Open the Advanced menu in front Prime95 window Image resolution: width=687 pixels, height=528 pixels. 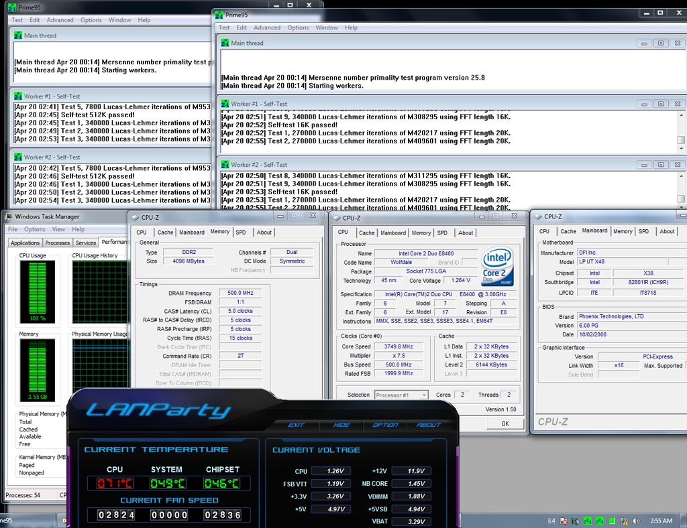[267, 27]
